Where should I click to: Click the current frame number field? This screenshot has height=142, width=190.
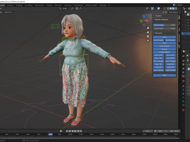[x=148, y=131]
